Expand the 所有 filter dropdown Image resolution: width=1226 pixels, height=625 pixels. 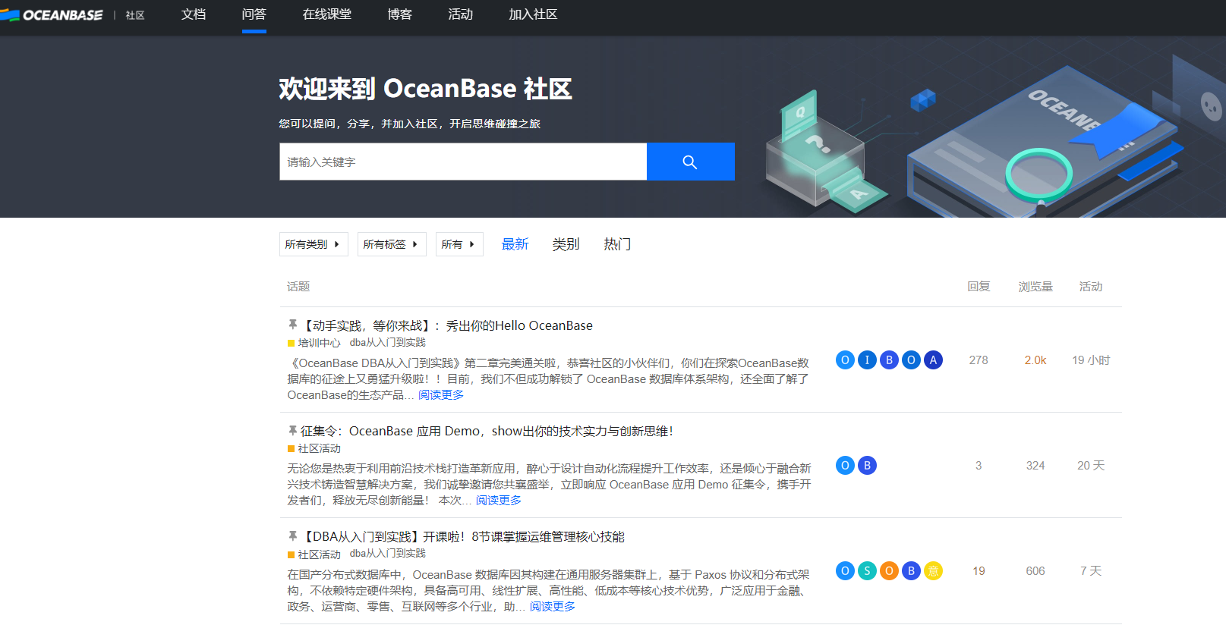click(459, 244)
